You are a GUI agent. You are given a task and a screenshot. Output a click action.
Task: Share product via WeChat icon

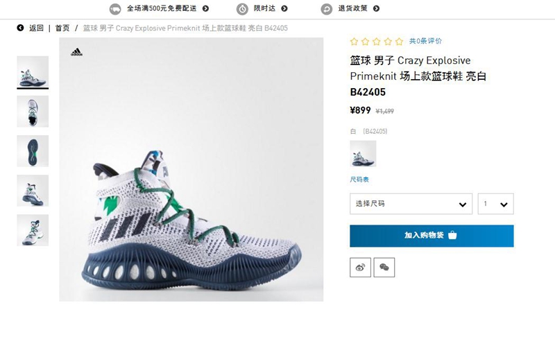point(384,268)
